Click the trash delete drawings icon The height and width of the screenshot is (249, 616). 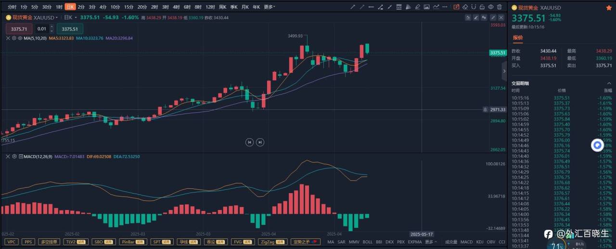click(500, 7)
